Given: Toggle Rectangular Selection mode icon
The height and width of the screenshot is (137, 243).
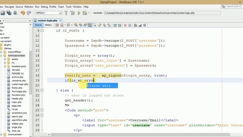Looking at the screenshot, I should [x=94, y=25].
